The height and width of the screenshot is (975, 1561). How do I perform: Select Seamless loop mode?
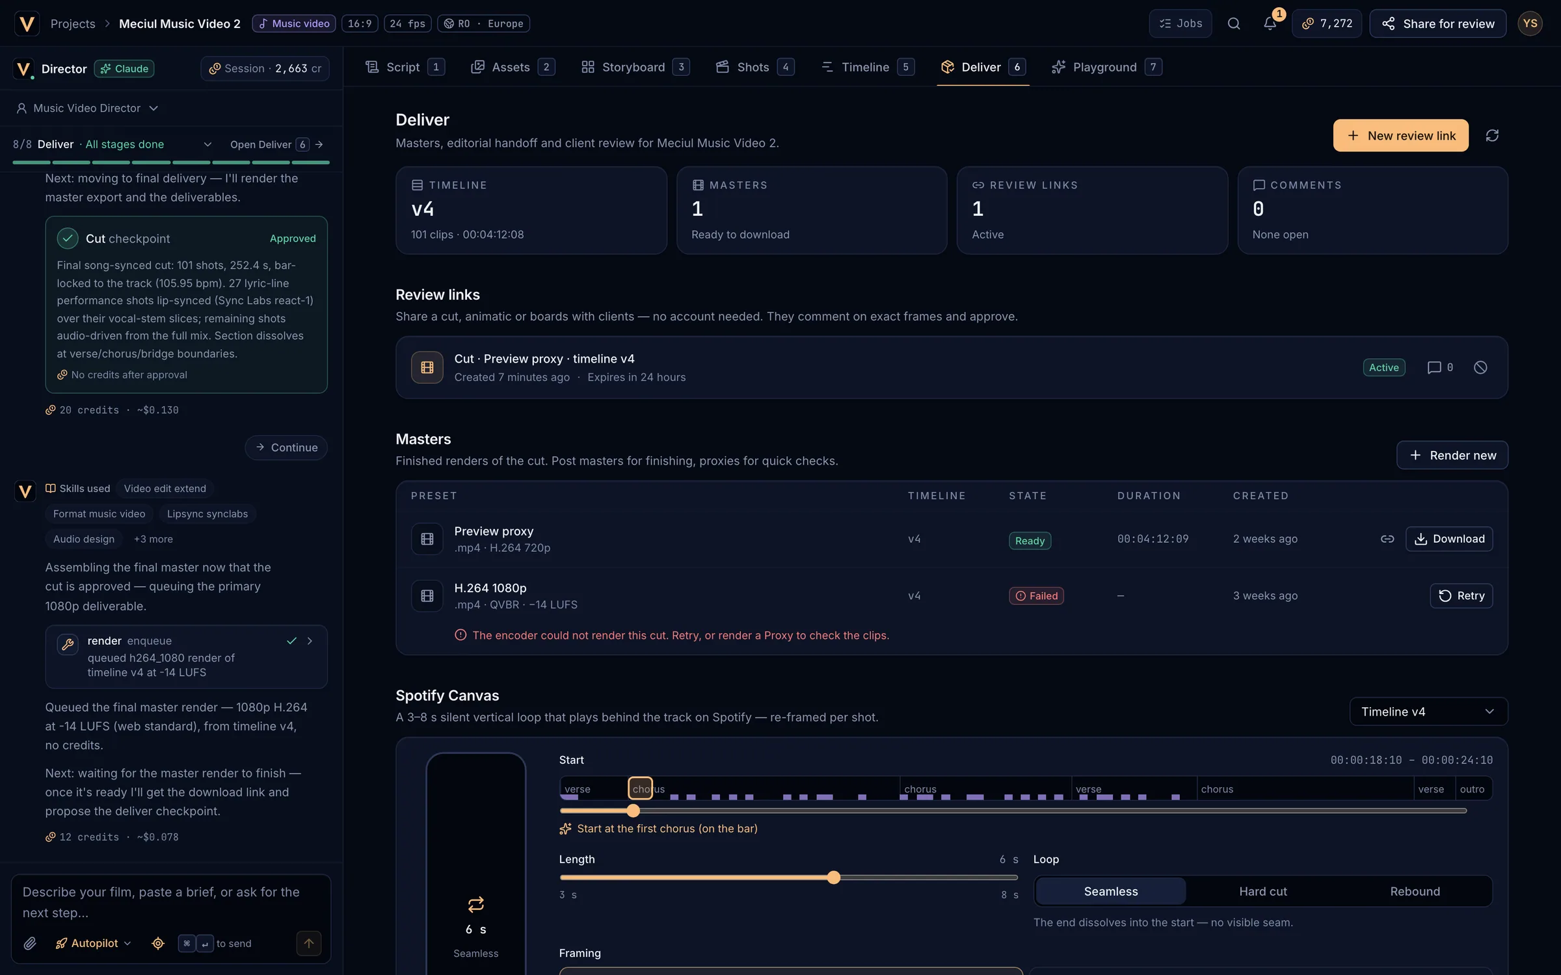(x=1111, y=891)
